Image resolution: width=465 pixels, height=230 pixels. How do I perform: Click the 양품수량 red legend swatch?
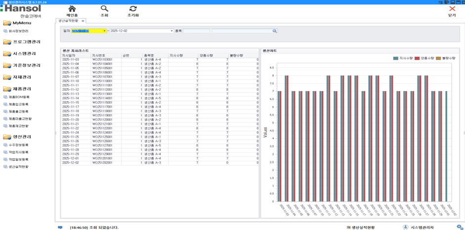(417, 58)
